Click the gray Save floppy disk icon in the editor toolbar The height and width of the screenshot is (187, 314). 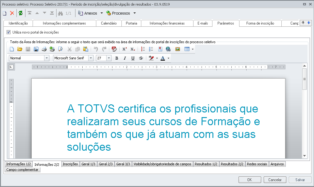(x=28, y=49)
